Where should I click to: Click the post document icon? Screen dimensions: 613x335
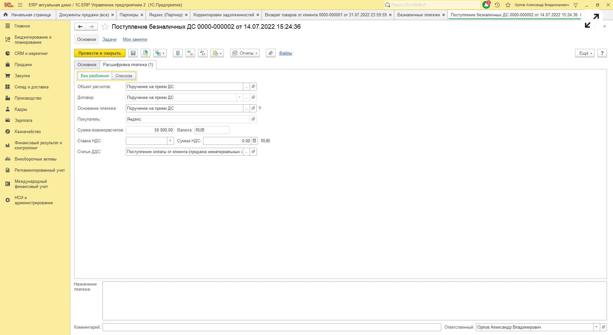pos(146,53)
